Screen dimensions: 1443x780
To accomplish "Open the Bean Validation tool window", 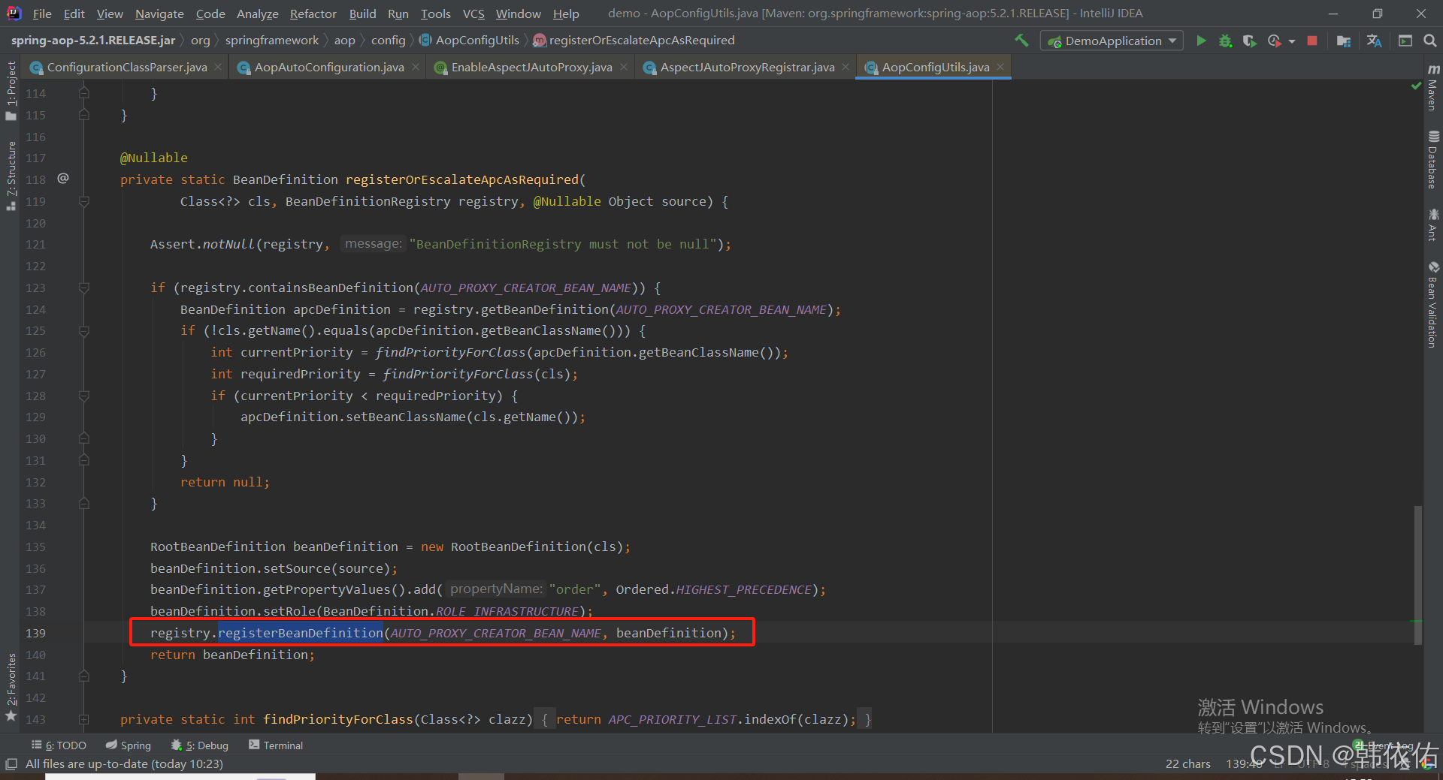I will click(1433, 304).
